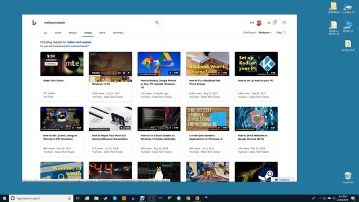Screen dimensions: 359x202
Task: Click the taskbar clock
Action: pos(343,198)
